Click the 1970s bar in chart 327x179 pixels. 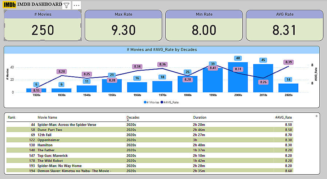(162, 87)
